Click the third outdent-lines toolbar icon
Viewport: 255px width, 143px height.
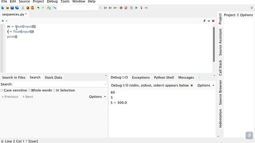tap(115, 8)
